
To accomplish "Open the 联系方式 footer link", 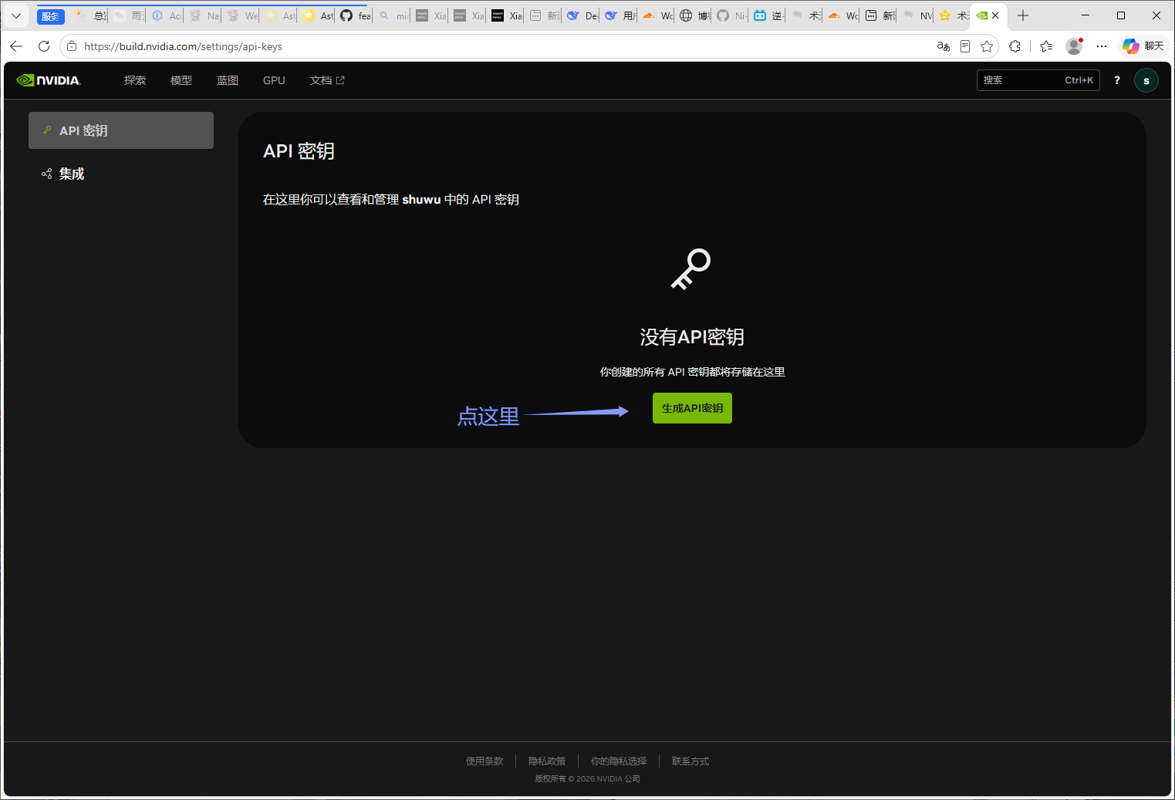I will pos(690,761).
